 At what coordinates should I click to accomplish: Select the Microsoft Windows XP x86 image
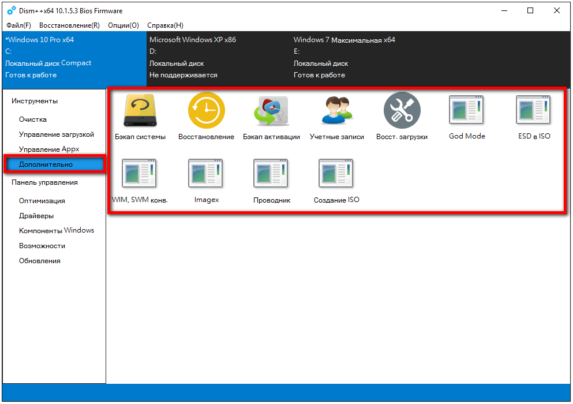(193, 40)
